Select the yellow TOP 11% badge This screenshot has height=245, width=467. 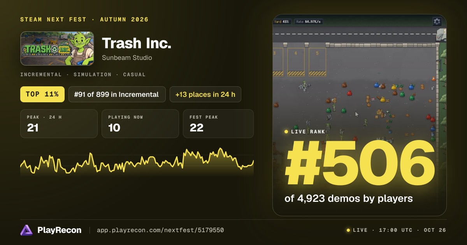(42, 94)
